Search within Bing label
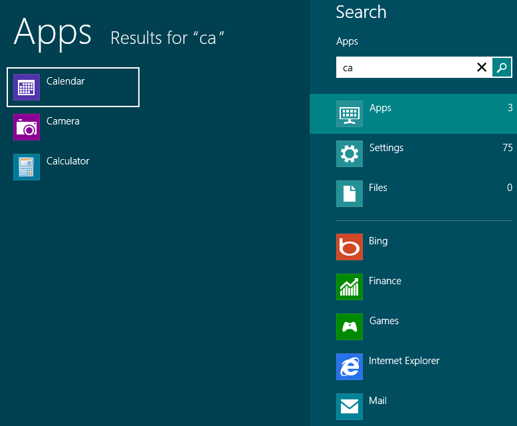The width and height of the screenshot is (517, 426). [x=378, y=242]
